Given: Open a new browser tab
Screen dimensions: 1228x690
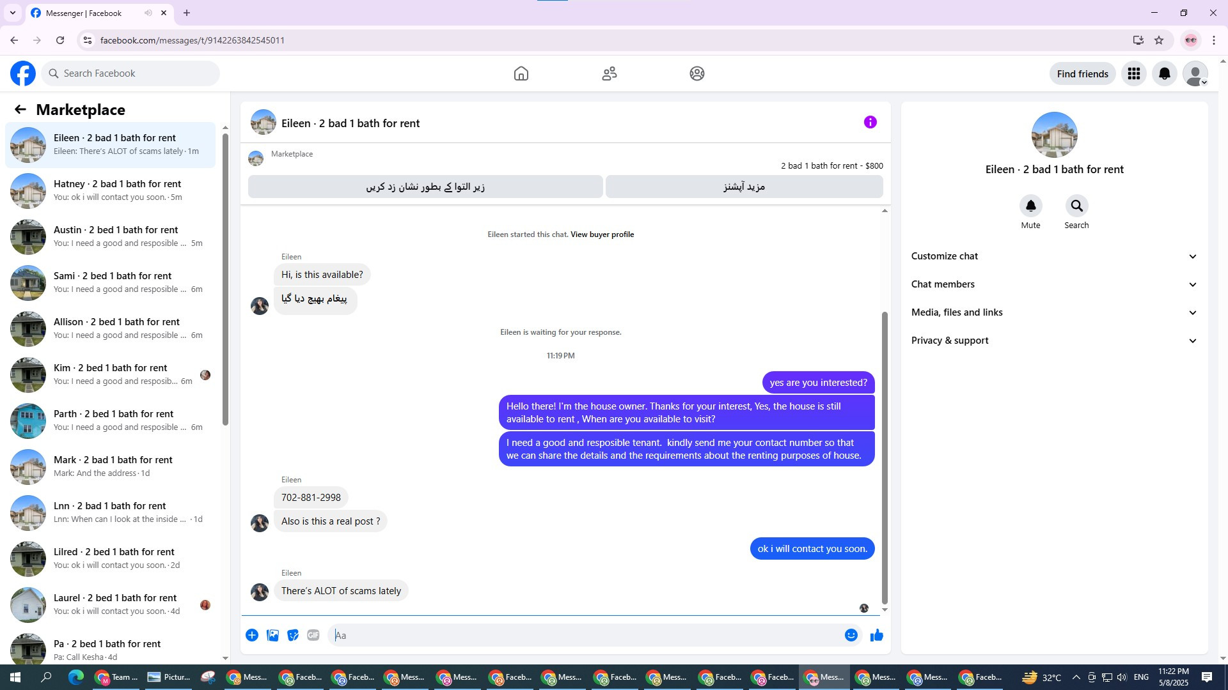Looking at the screenshot, I should [x=187, y=13].
